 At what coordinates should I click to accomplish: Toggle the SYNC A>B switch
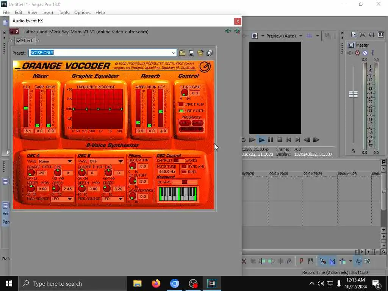pyautogui.click(x=184, y=167)
